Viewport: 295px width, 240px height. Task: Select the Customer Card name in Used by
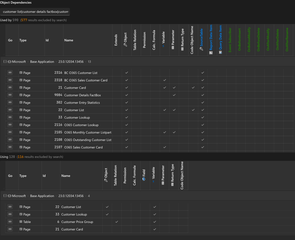pyautogui.click(x=75, y=88)
